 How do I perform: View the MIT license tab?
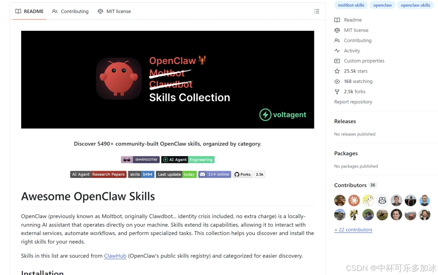[x=114, y=11]
